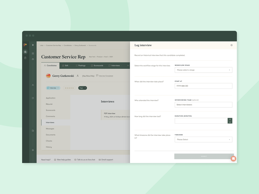
Task: Open the orange live chat bubble
Action: [233, 158]
